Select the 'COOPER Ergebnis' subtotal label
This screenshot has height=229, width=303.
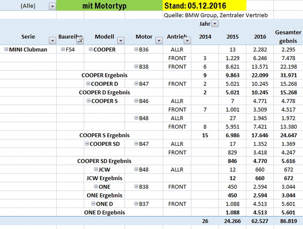pyautogui.click(x=104, y=75)
